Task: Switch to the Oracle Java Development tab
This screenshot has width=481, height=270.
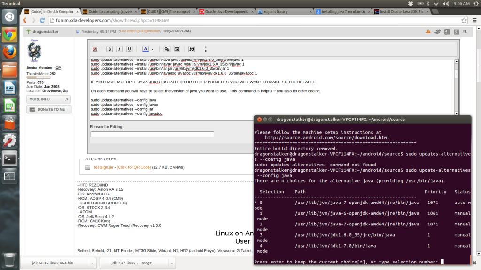Action: tap(226, 12)
